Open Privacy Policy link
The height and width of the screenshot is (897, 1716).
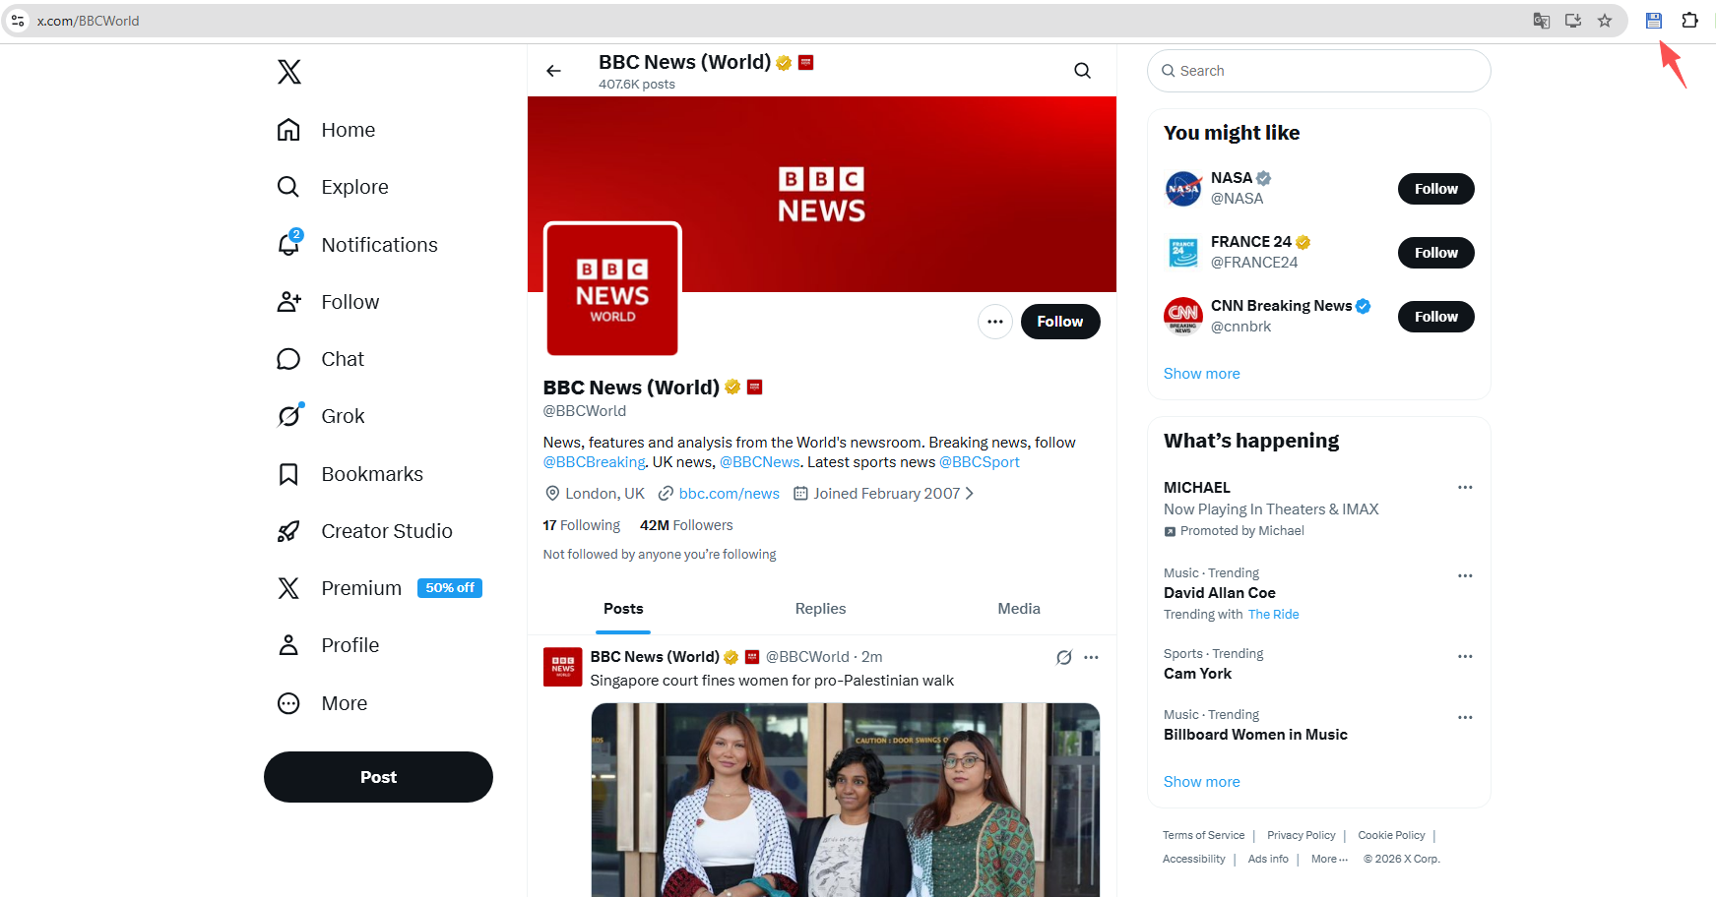coord(1302,835)
